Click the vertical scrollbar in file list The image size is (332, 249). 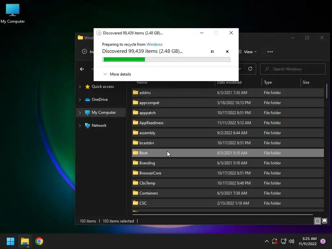(x=327, y=91)
